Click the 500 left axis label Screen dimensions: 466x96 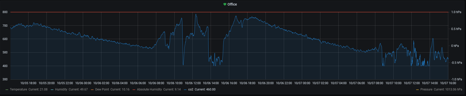click(5, 52)
